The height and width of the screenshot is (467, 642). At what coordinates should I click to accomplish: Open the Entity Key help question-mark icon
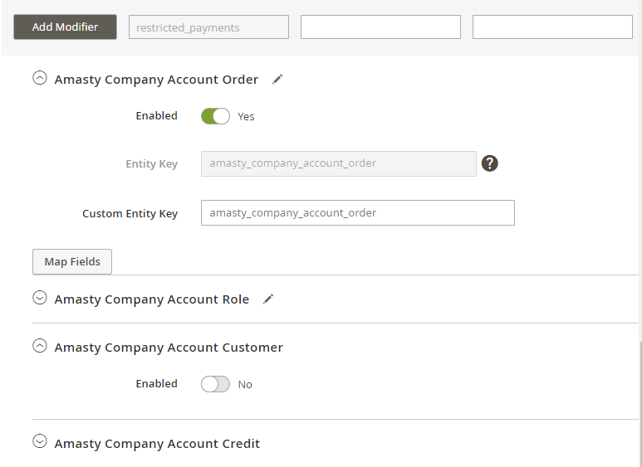[x=490, y=163]
